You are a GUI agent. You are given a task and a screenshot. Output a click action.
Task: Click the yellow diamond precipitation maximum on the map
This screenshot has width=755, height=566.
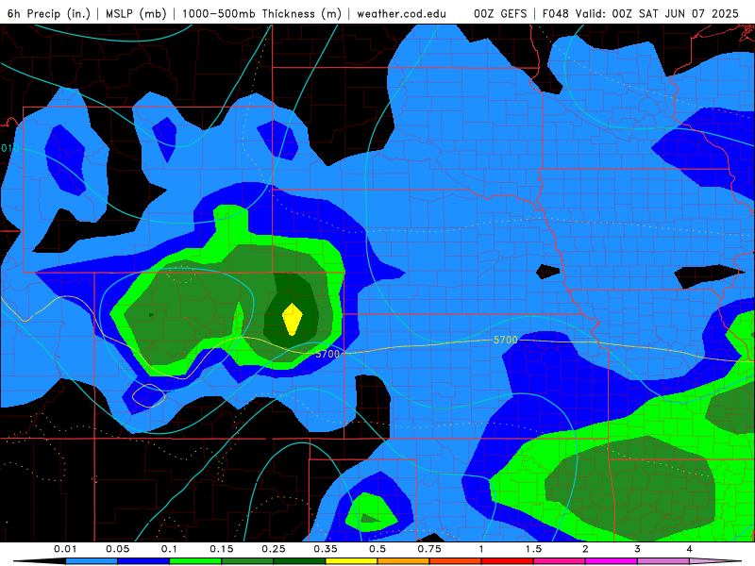tap(293, 319)
